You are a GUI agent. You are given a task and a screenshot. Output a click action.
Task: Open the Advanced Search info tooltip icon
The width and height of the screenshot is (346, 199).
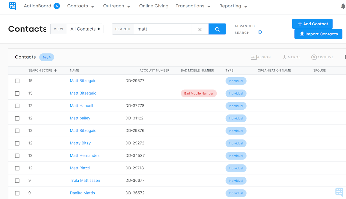click(x=260, y=32)
